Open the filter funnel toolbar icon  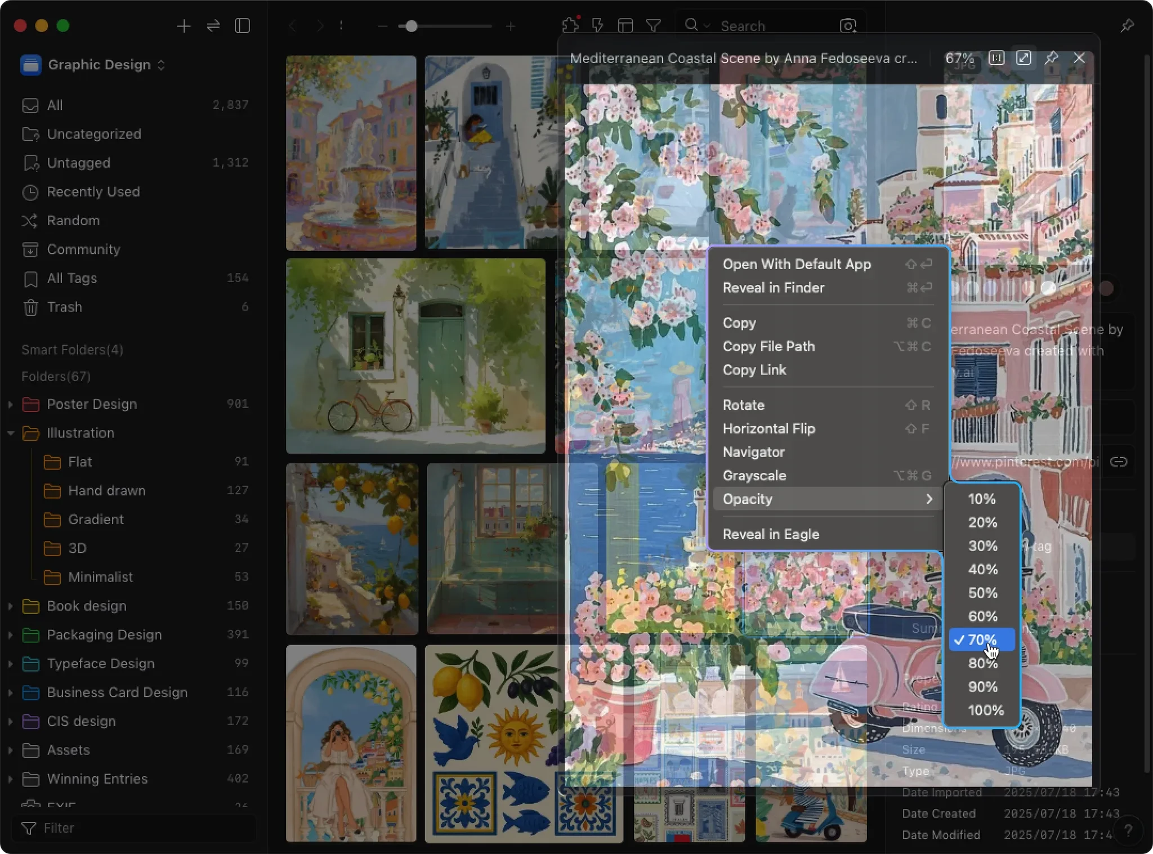click(653, 26)
